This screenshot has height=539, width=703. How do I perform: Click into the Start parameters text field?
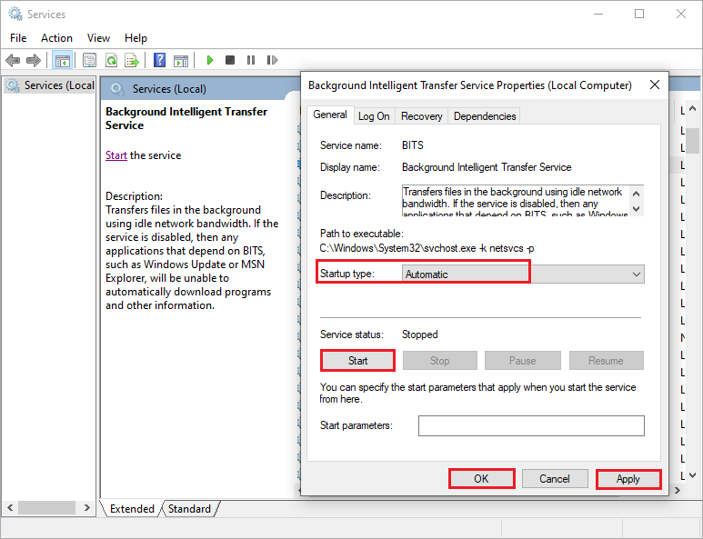pos(531,425)
